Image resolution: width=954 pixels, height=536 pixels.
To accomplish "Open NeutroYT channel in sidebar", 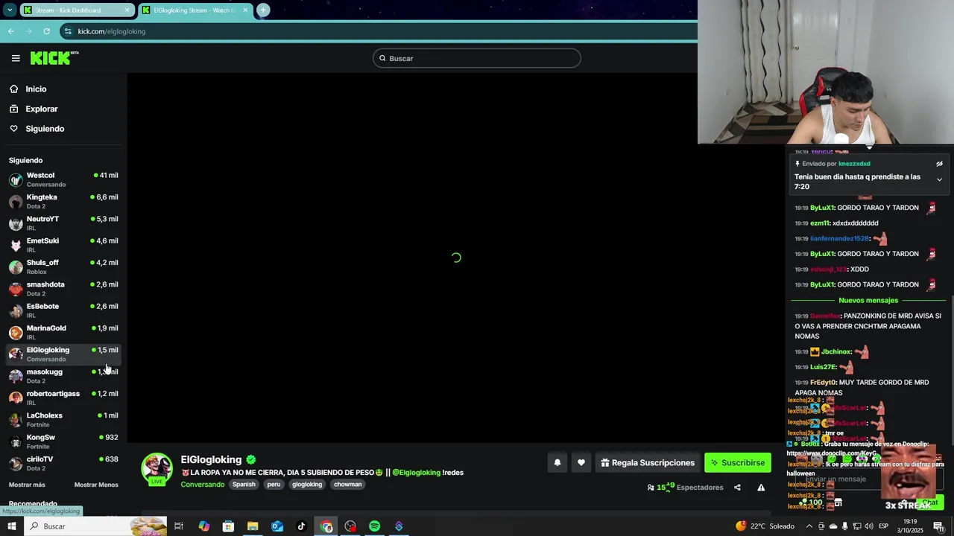I will (x=63, y=223).
